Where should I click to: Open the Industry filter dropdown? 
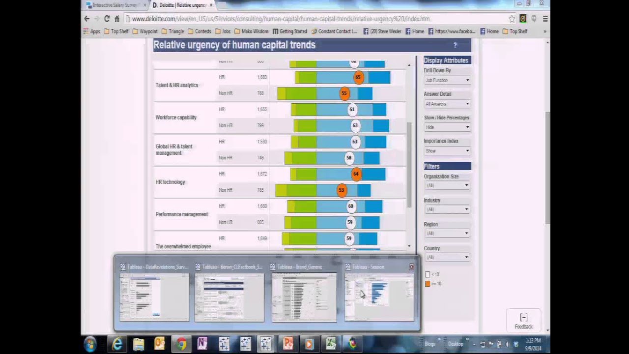tap(447, 209)
